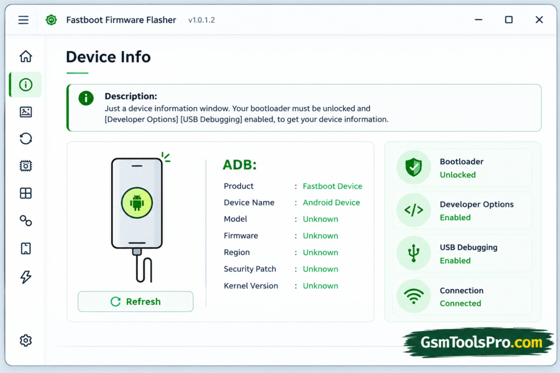Click the Unknown value for Security Patch
560x373 pixels.
(x=320, y=269)
